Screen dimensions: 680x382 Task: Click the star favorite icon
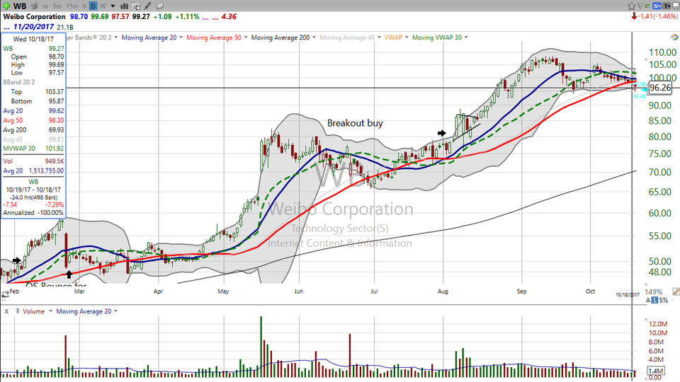[x=631, y=6]
